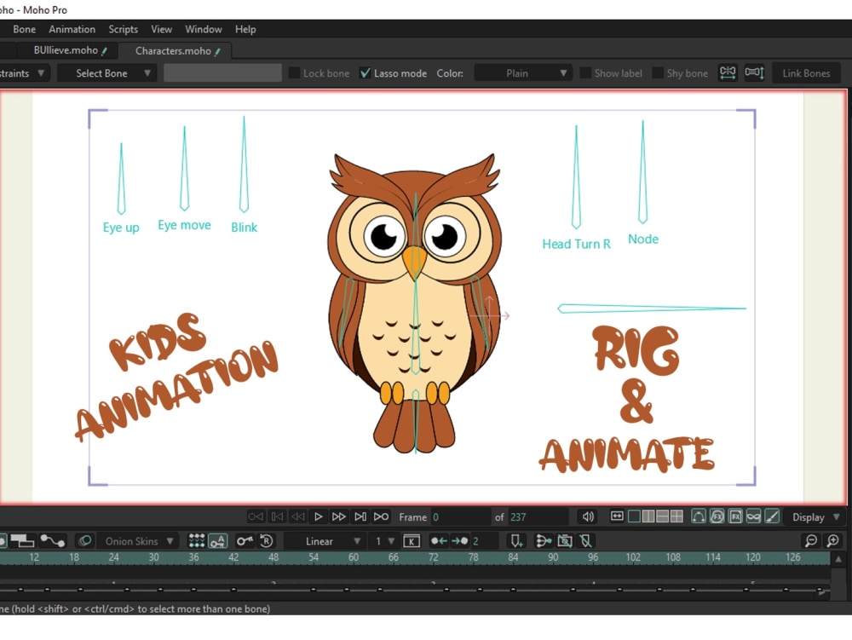This screenshot has width=852, height=640.
Task: Enable the Shy bone checkbox
Action: click(658, 72)
